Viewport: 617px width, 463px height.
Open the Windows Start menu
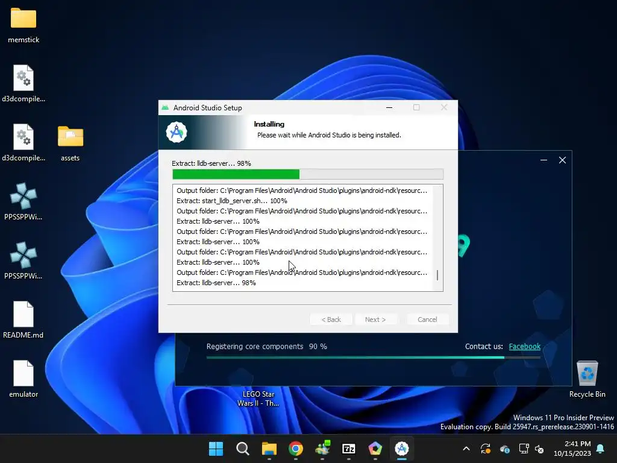216,449
